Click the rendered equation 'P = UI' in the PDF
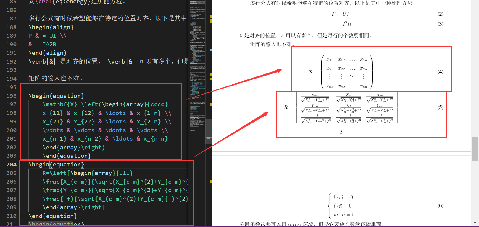This screenshot has width=479, height=227. [x=340, y=14]
